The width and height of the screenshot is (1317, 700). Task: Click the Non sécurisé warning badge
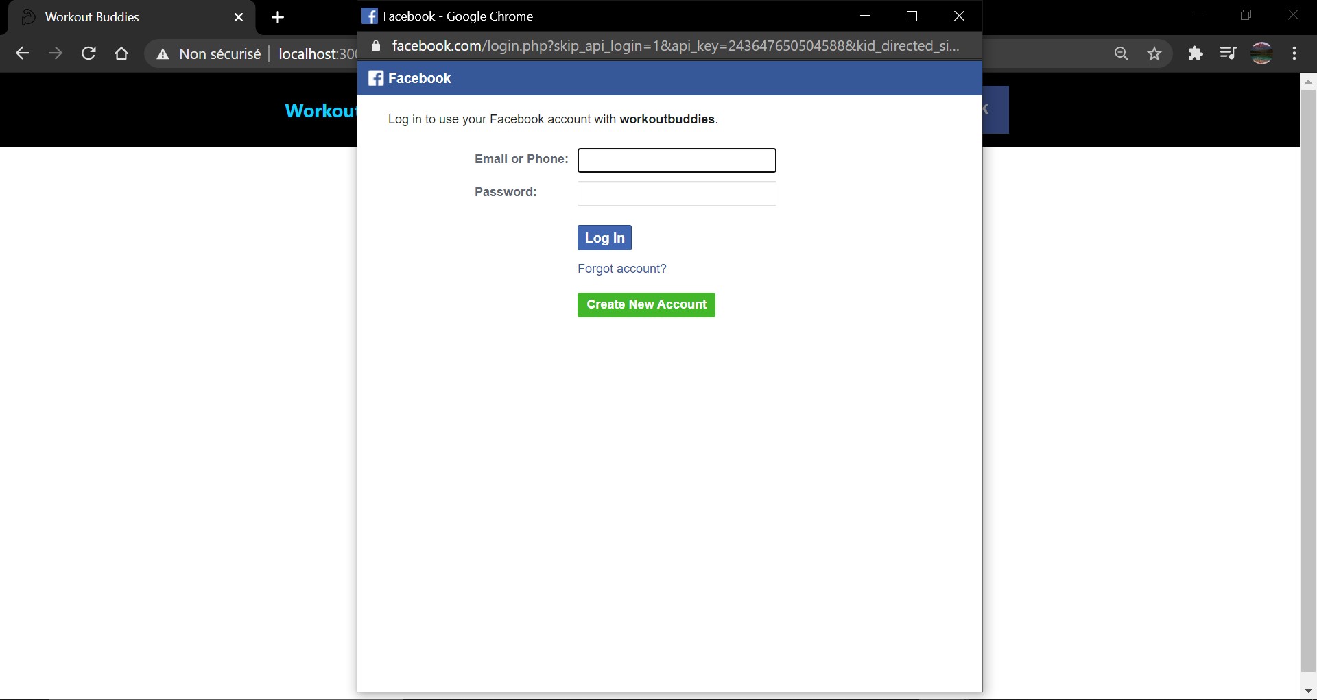209,53
